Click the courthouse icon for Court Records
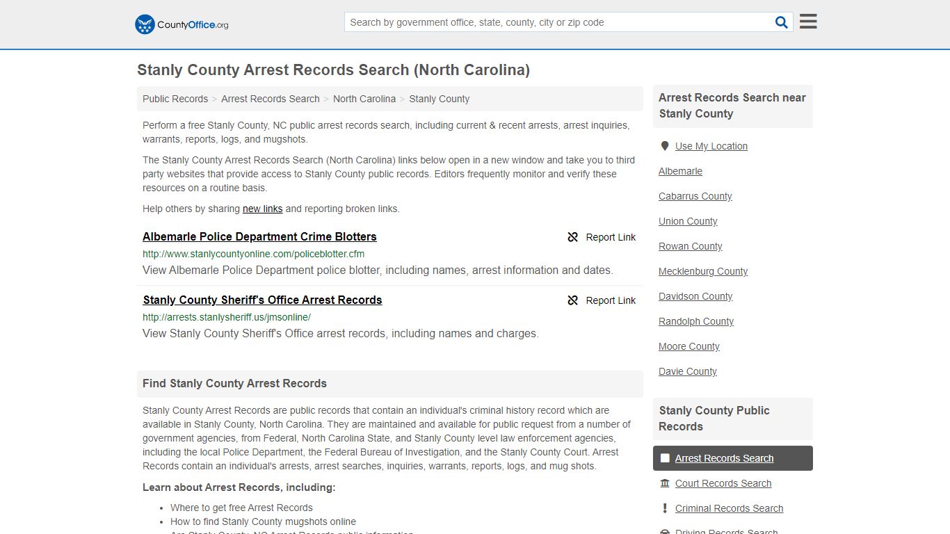 665,483
